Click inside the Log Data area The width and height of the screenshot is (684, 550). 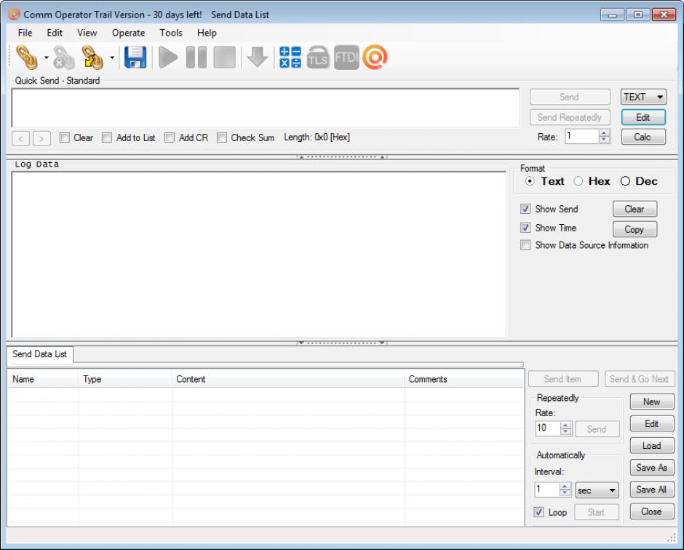(x=258, y=255)
